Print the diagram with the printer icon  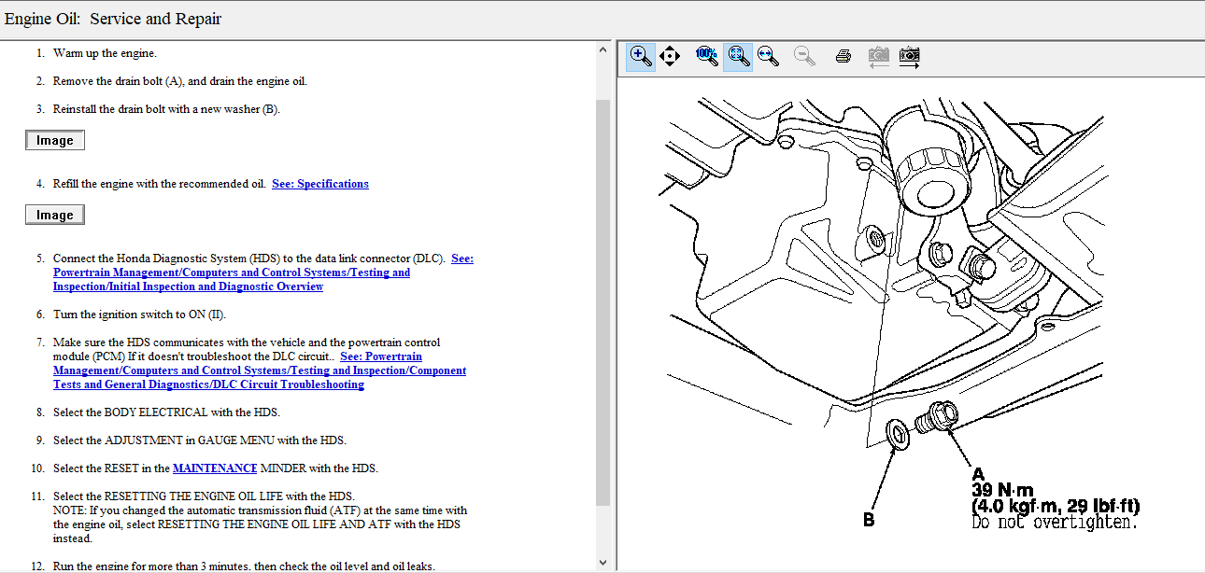(x=843, y=56)
